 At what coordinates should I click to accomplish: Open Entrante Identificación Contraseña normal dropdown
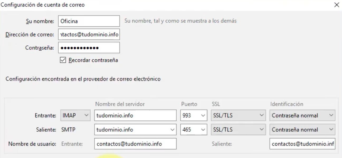[302, 116]
